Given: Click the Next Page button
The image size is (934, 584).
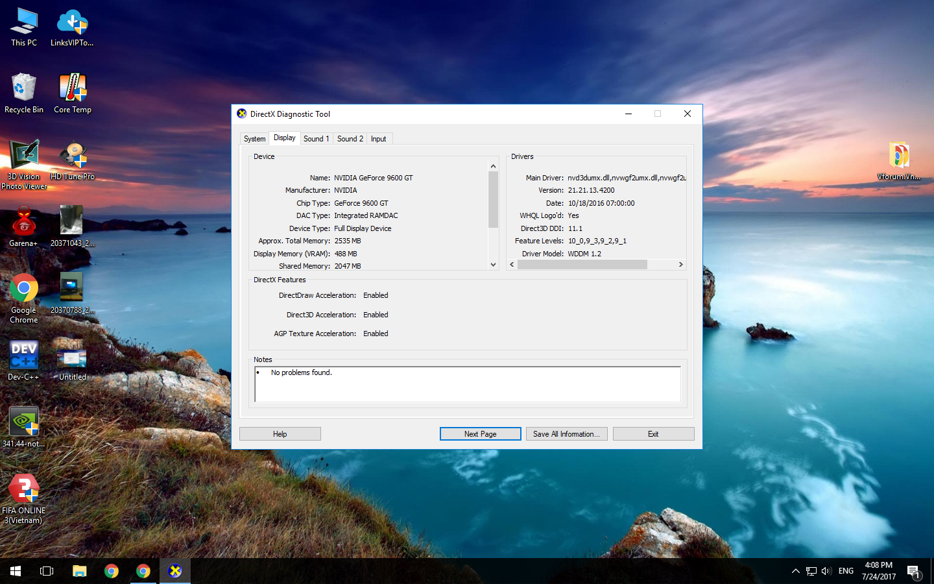Looking at the screenshot, I should 480,434.
